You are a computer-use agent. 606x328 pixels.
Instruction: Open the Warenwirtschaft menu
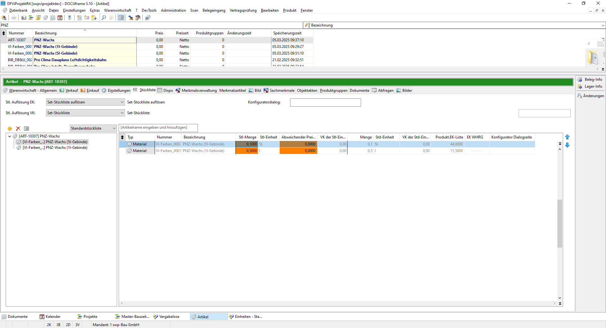[x=118, y=10]
